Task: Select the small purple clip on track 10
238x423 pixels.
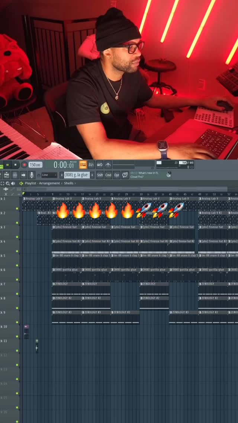Action: [x=26, y=331]
